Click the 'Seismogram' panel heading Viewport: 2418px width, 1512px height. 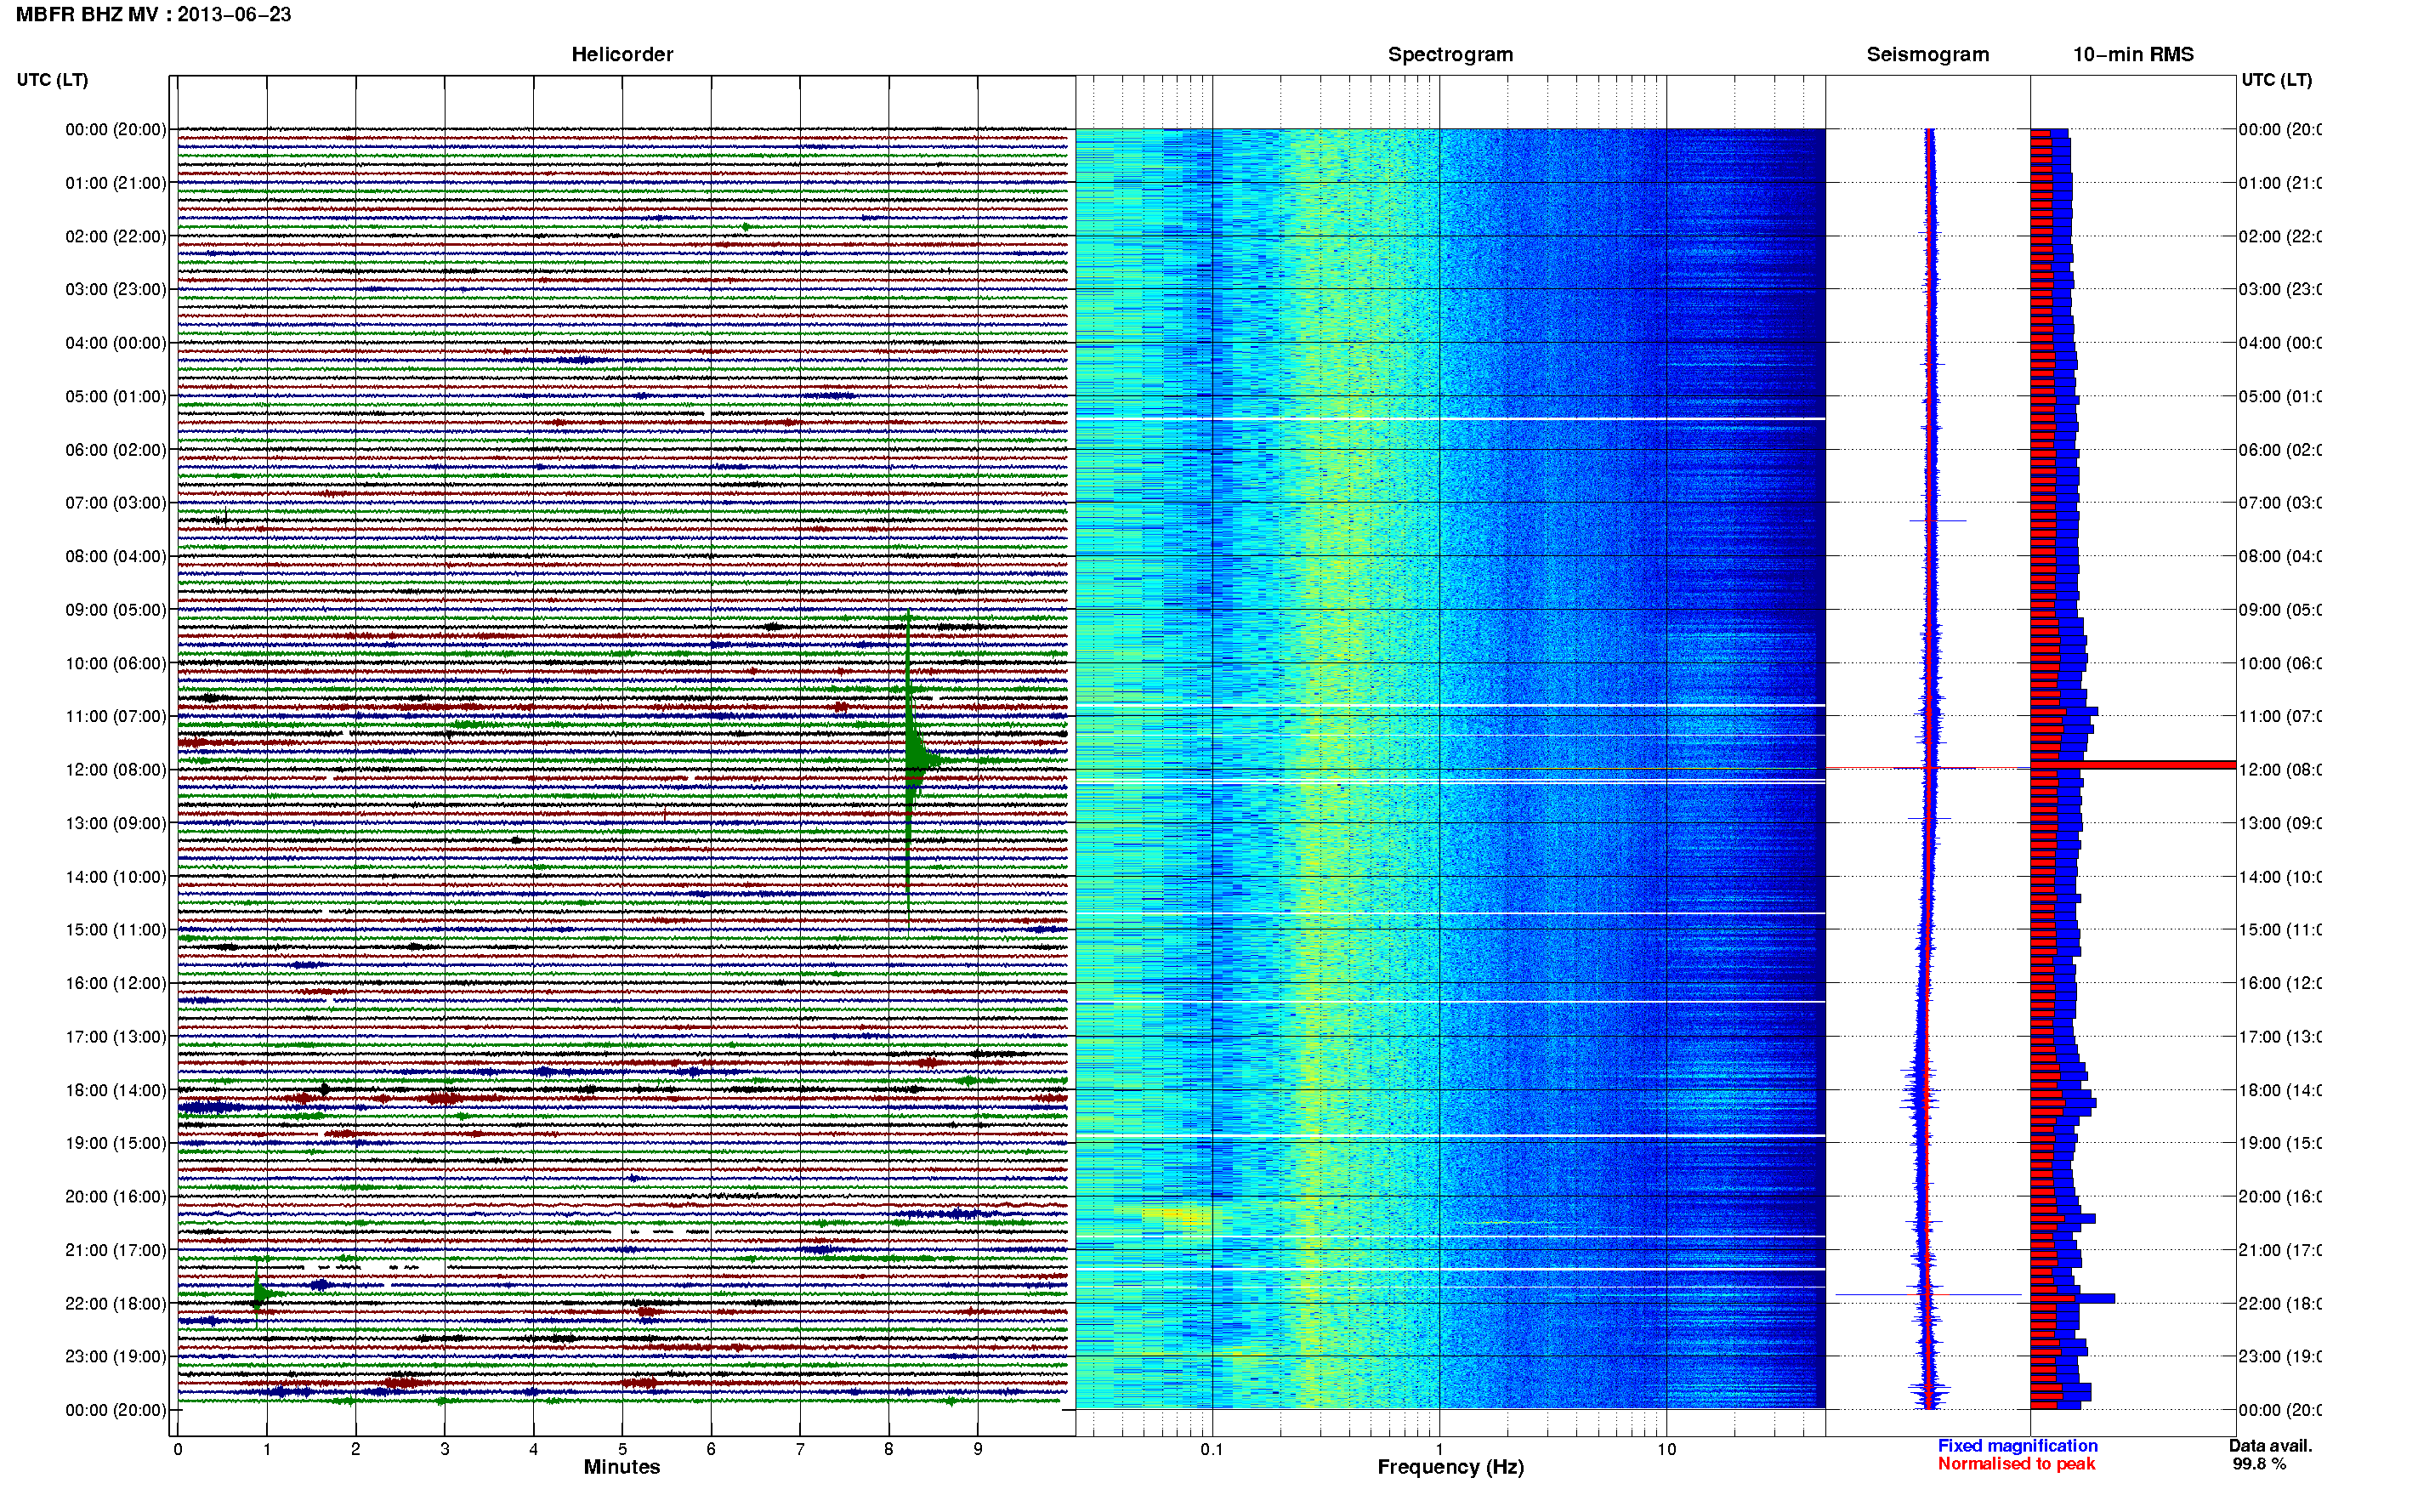pos(1927,54)
